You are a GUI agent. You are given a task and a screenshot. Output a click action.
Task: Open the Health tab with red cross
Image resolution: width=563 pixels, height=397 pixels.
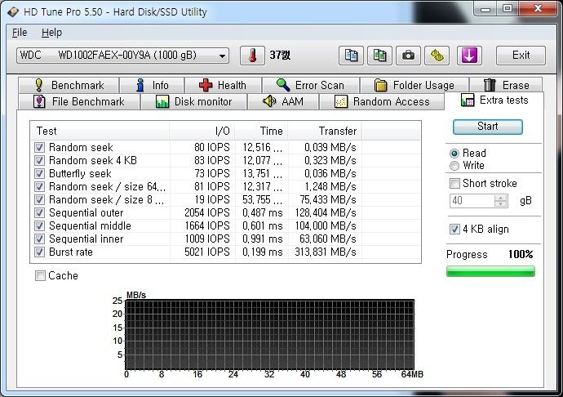pos(223,85)
